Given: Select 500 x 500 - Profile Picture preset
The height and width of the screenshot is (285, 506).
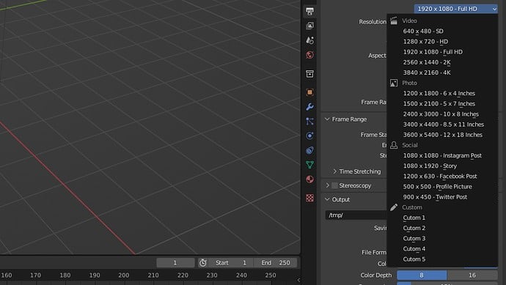Looking at the screenshot, I should click(442, 187).
